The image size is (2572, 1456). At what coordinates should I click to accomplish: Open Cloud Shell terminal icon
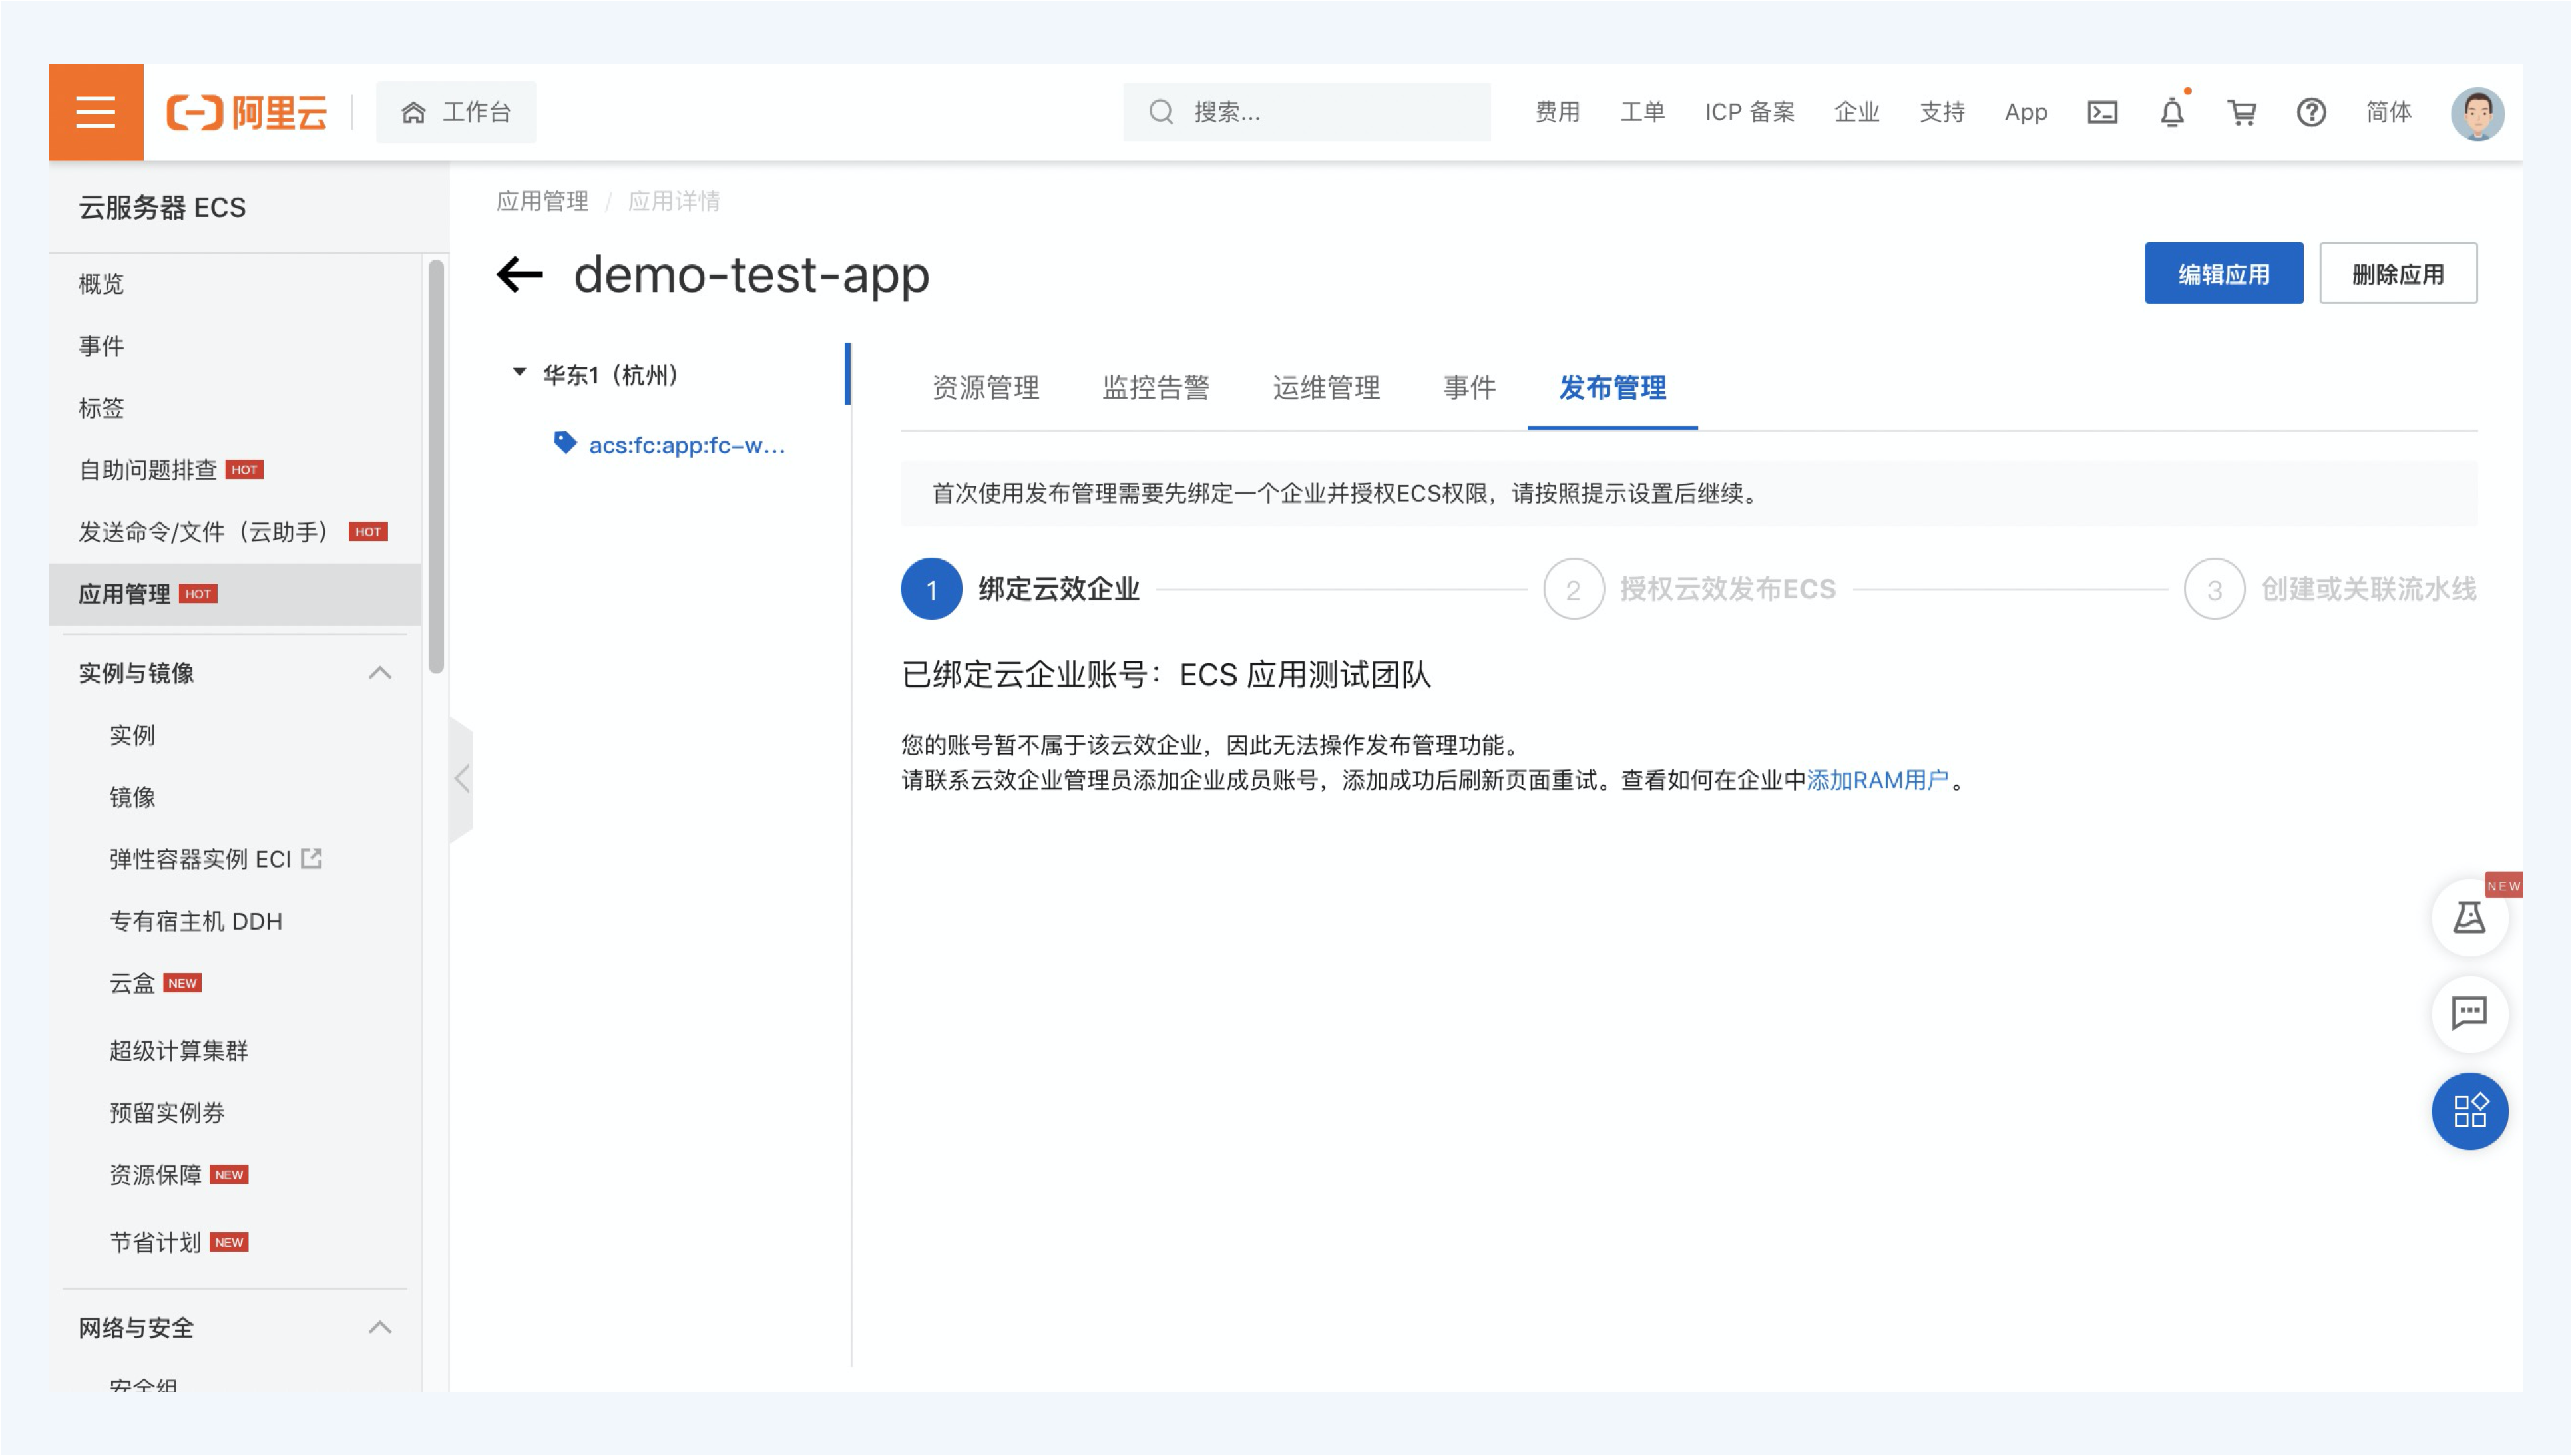pyautogui.click(x=2102, y=112)
